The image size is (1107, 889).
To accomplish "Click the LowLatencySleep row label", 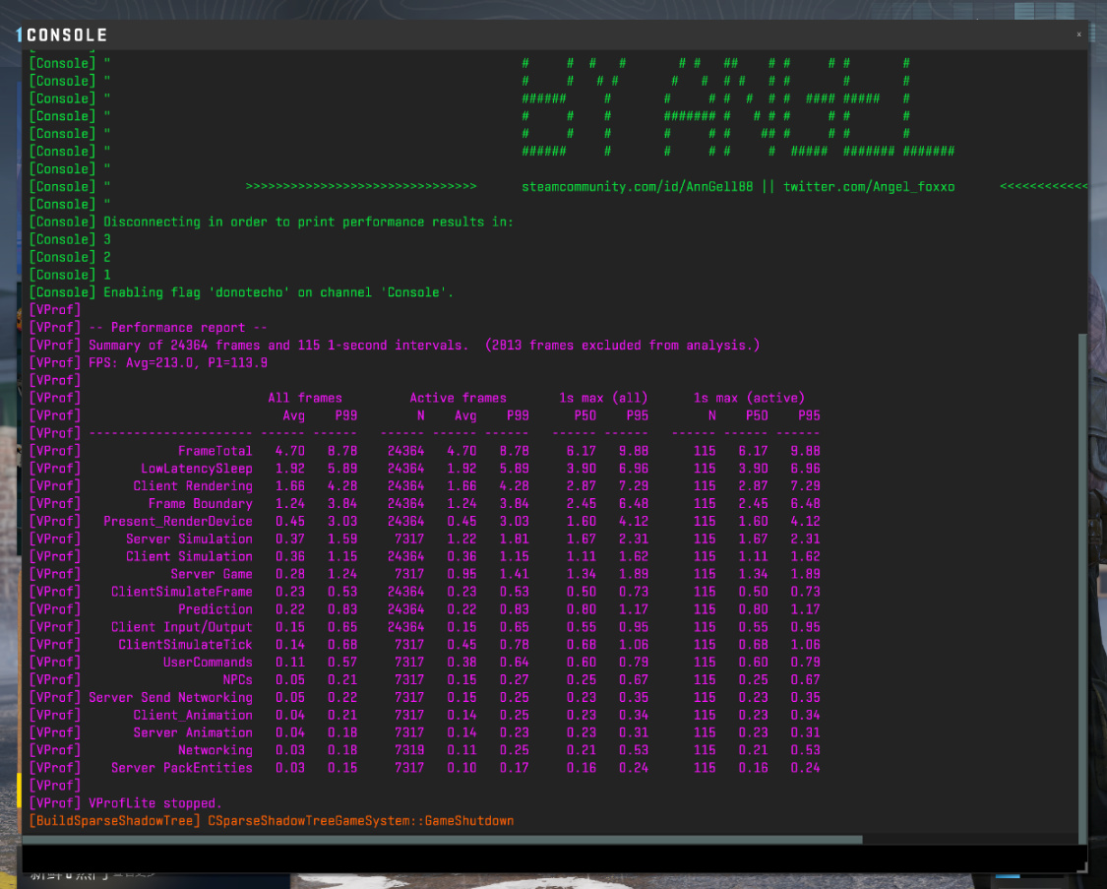I will tap(196, 469).
